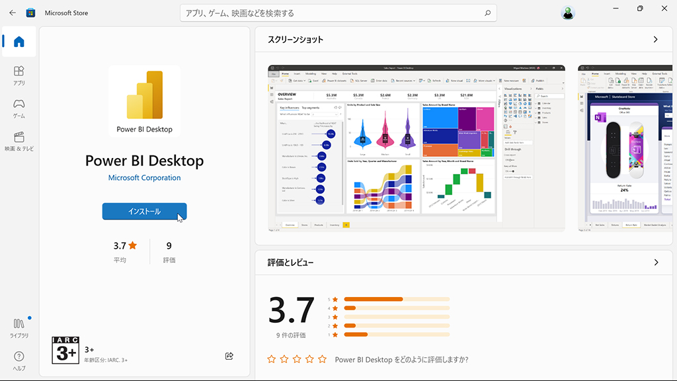The height and width of the screenshot is (381, 677).
Task: Expand the 評価とレビュー section chevron
Action: click(x=656, y=262)
